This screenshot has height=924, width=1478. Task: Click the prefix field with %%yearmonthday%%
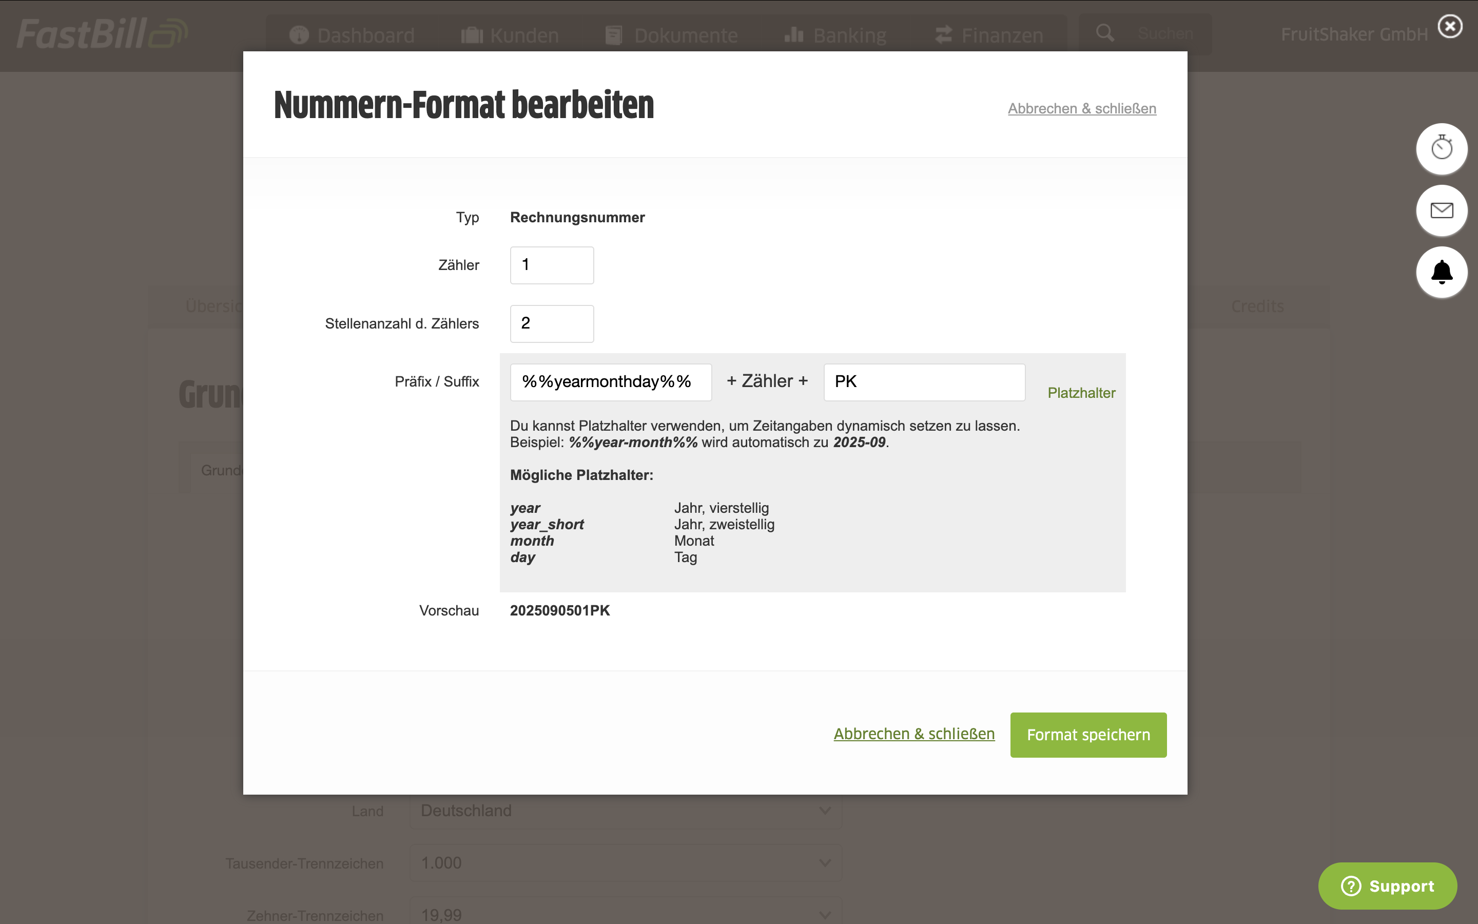[611, 382]
